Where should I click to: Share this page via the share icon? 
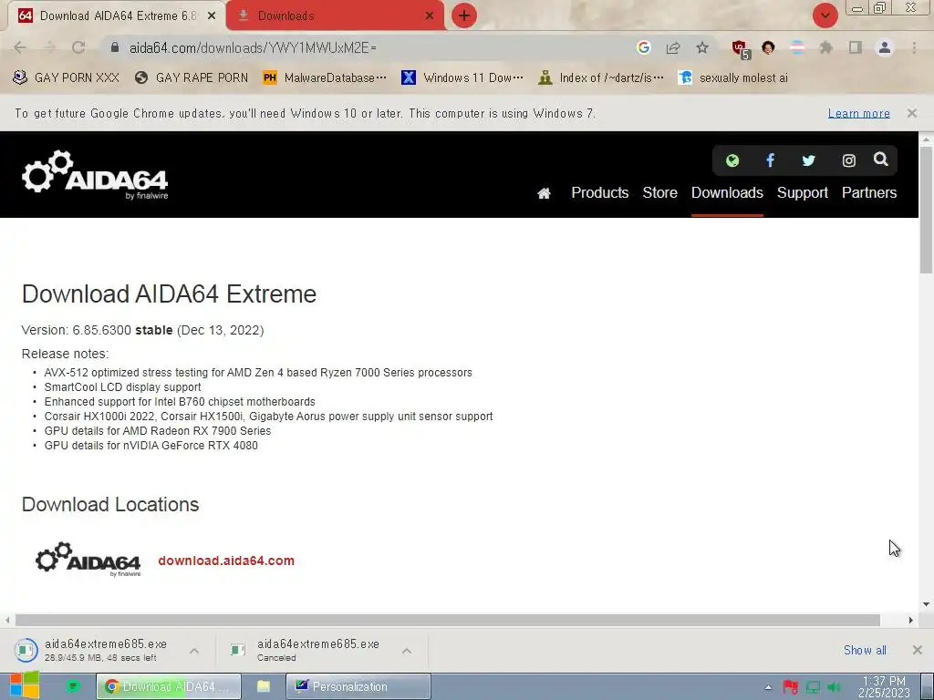point(673,47)
